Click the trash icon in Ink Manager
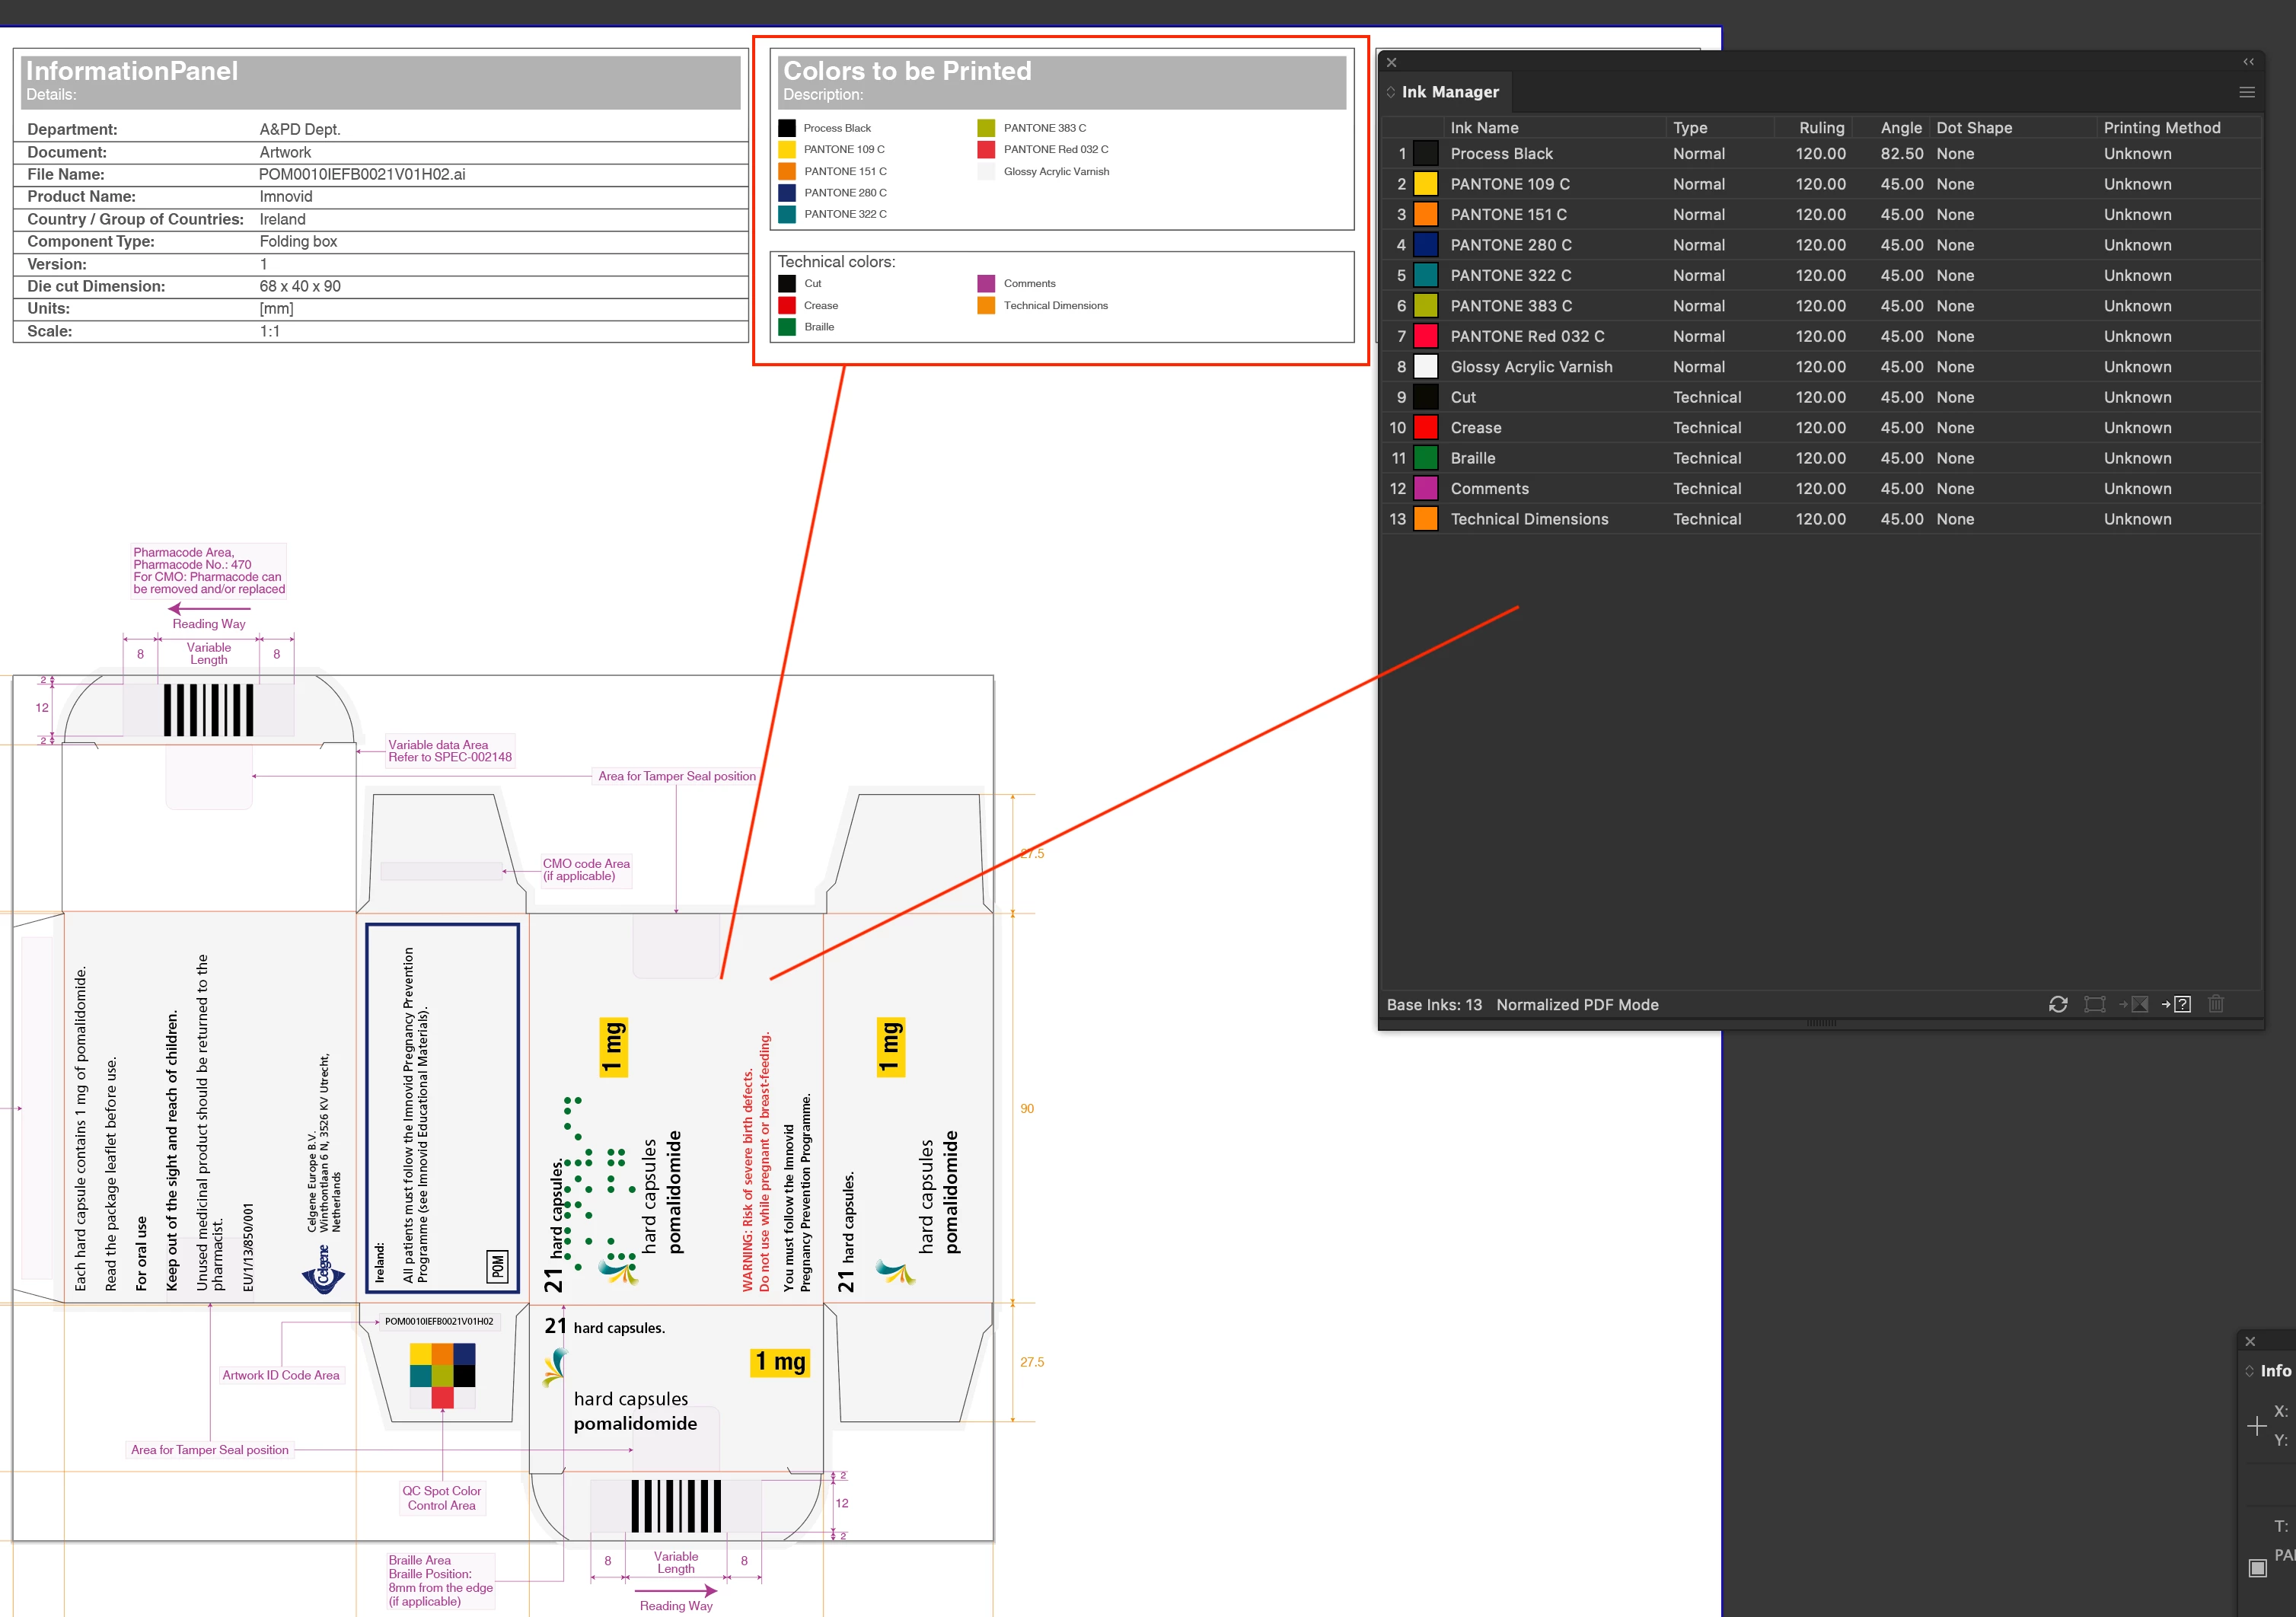 (x=2215, y=1004)
